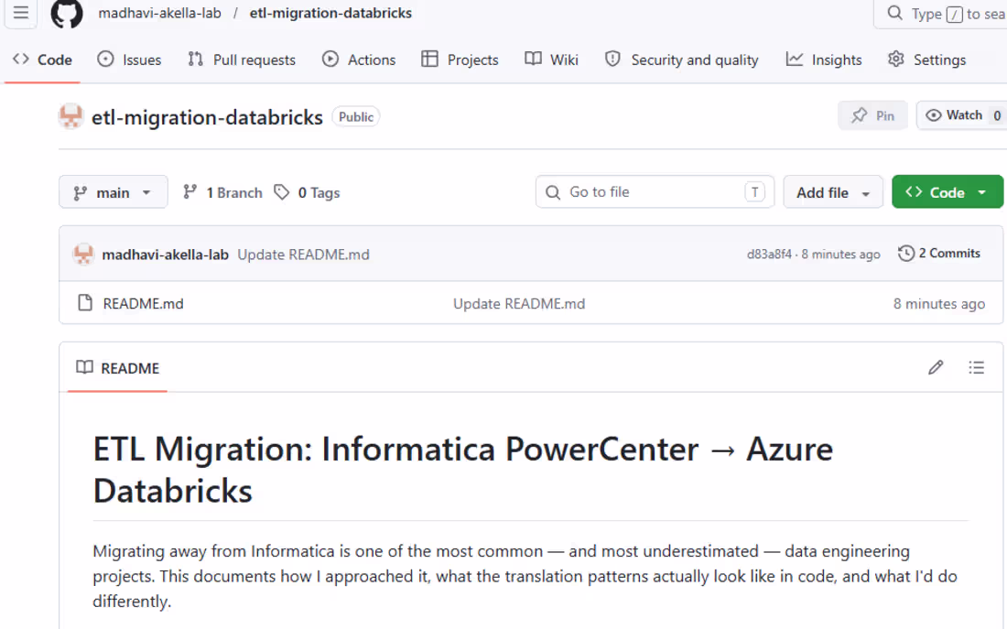Open the hamburger navigation menu
Viewport: 1007px width, 629px height.
(x=20, y=13)
